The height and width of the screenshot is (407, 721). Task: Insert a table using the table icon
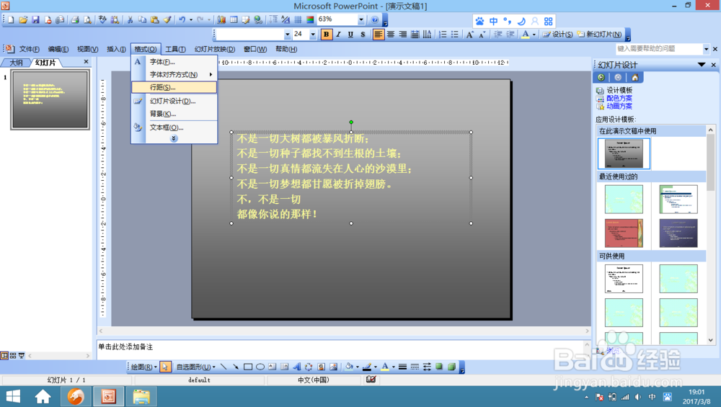click(234, 19)
